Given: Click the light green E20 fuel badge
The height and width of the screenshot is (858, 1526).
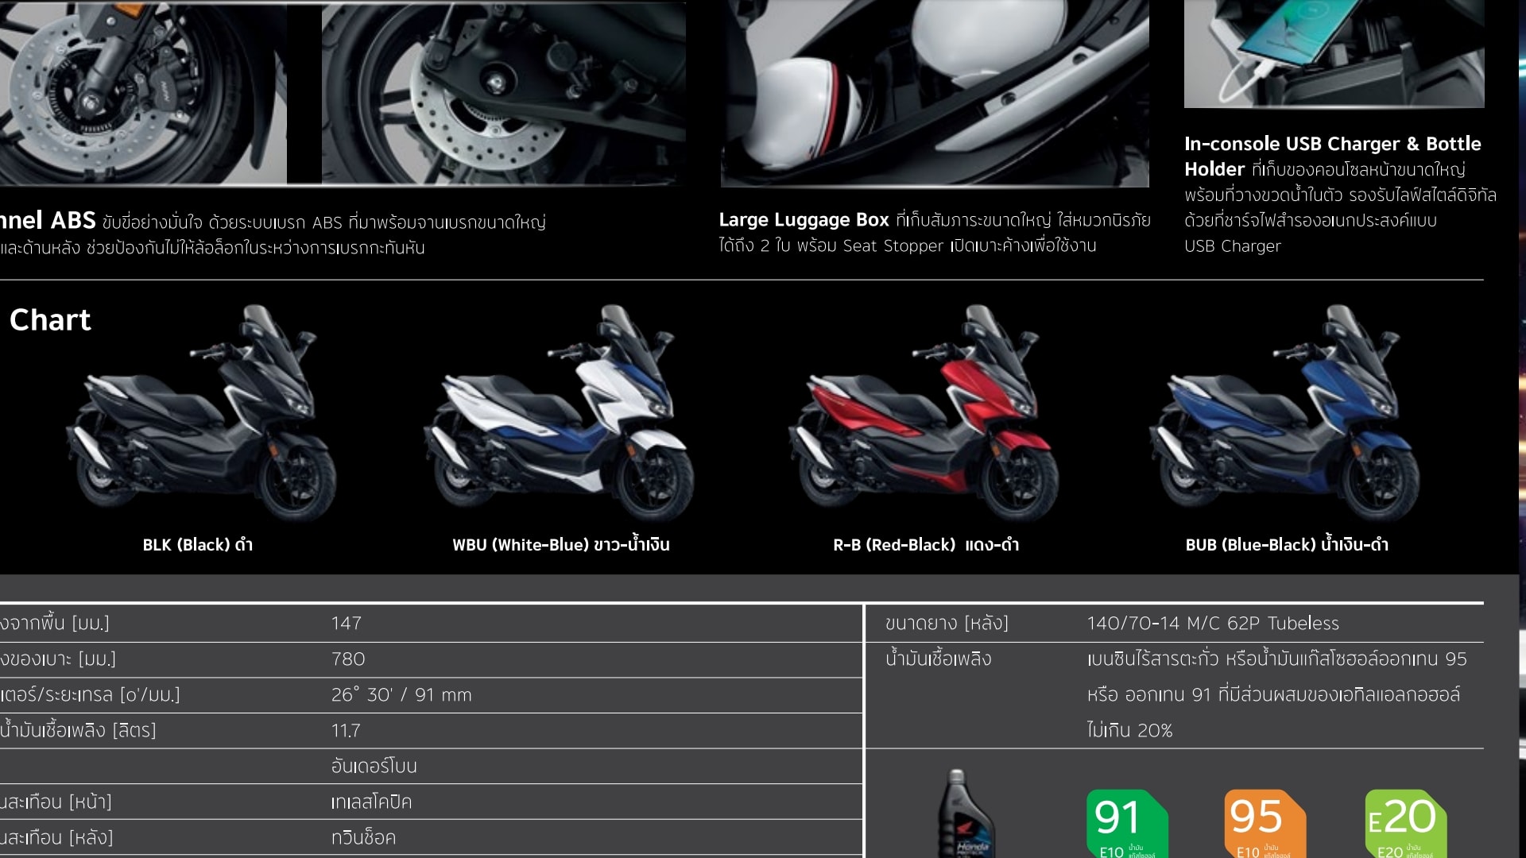Looking at the screenshot, I should pos(1404,823).
